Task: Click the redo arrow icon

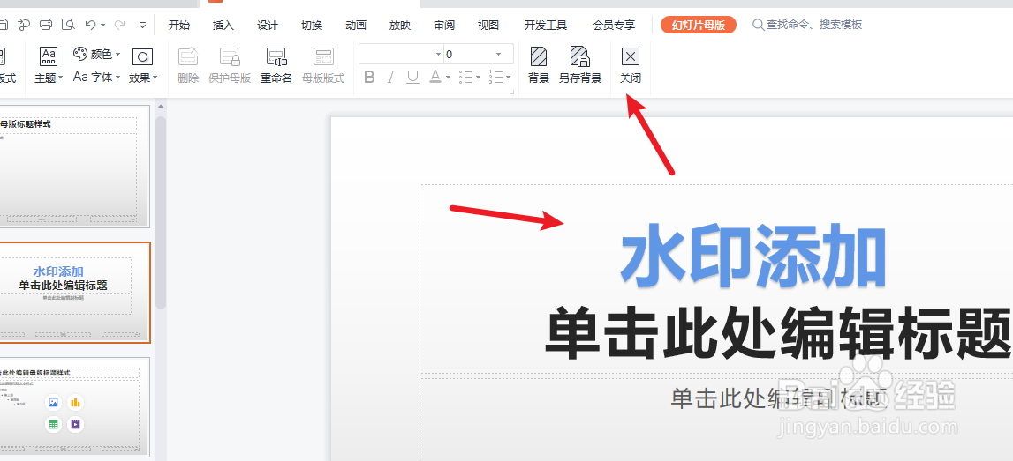Action: pos(119,26)
